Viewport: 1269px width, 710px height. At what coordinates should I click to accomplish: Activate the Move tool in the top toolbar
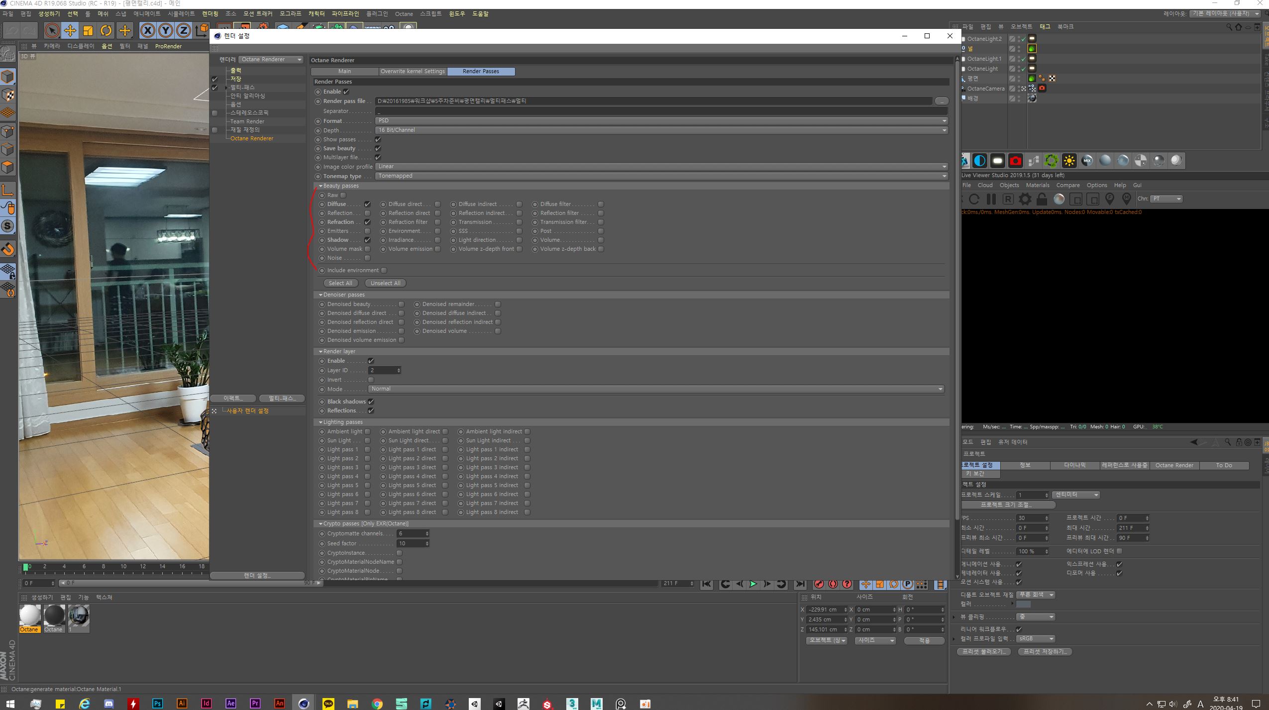click(x=70, y=31)
